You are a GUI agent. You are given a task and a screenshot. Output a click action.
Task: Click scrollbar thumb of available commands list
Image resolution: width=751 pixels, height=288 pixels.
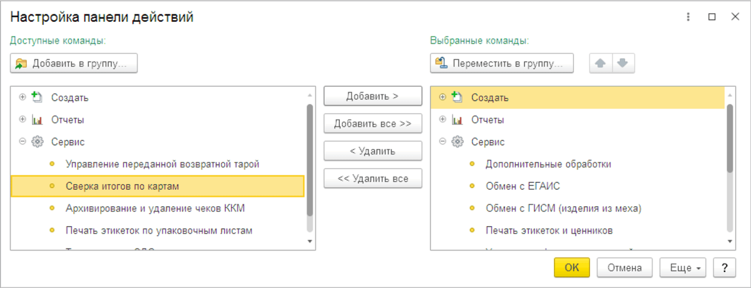pos(309,160)
